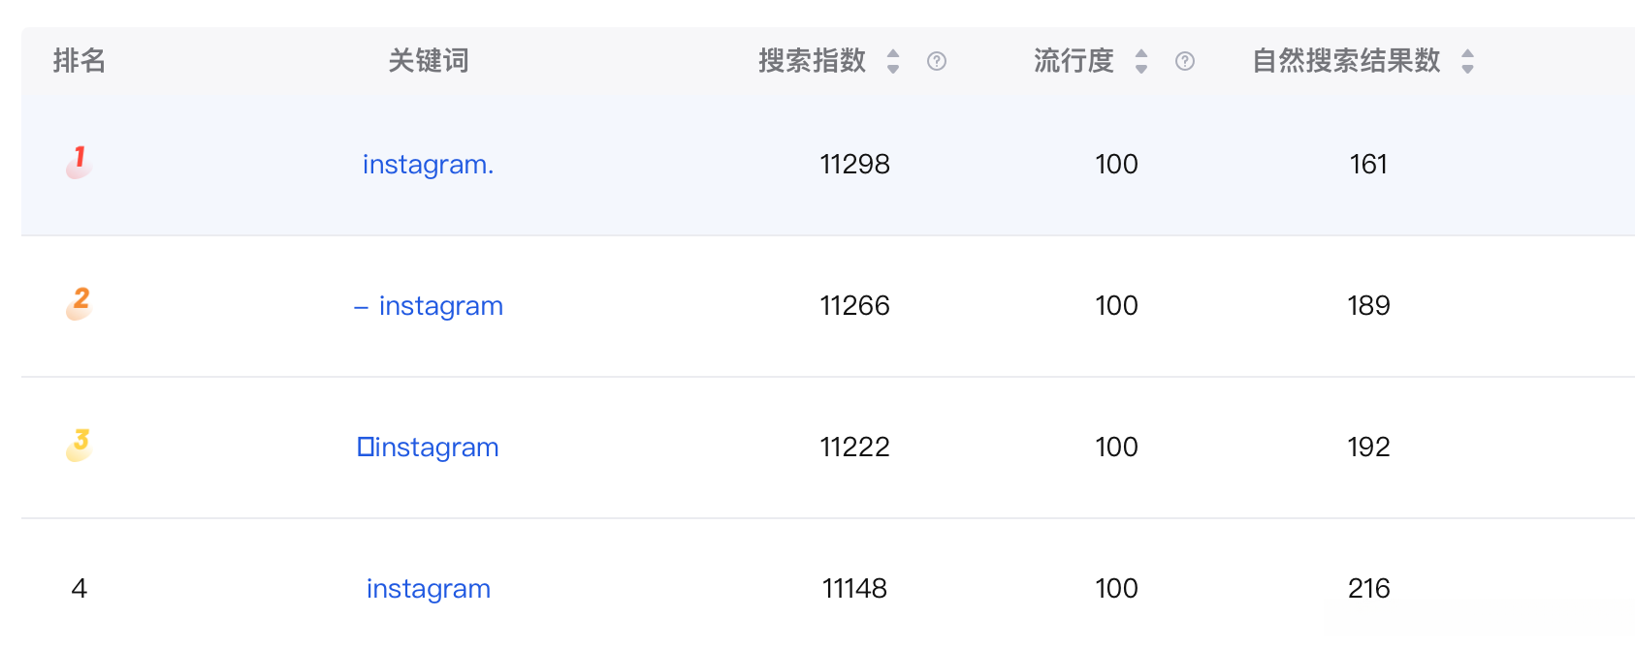Select natural results count 216

pyautogui.click(x=1368, y=589)
